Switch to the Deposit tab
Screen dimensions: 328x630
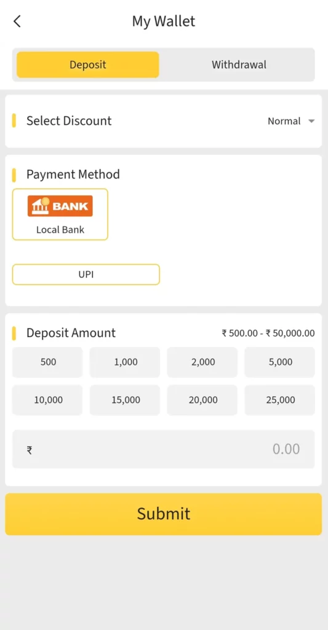click(87, 65)
